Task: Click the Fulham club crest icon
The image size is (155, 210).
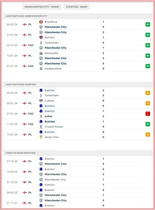Action: [41, 101]
